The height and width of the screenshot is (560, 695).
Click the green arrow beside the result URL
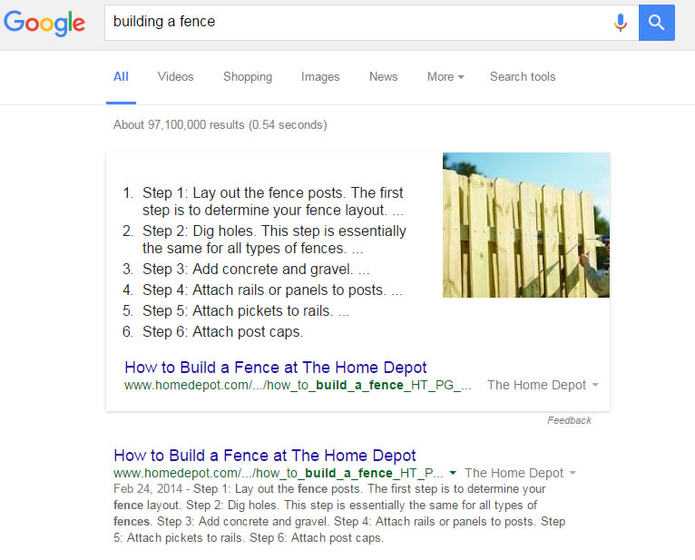[453, 473]
